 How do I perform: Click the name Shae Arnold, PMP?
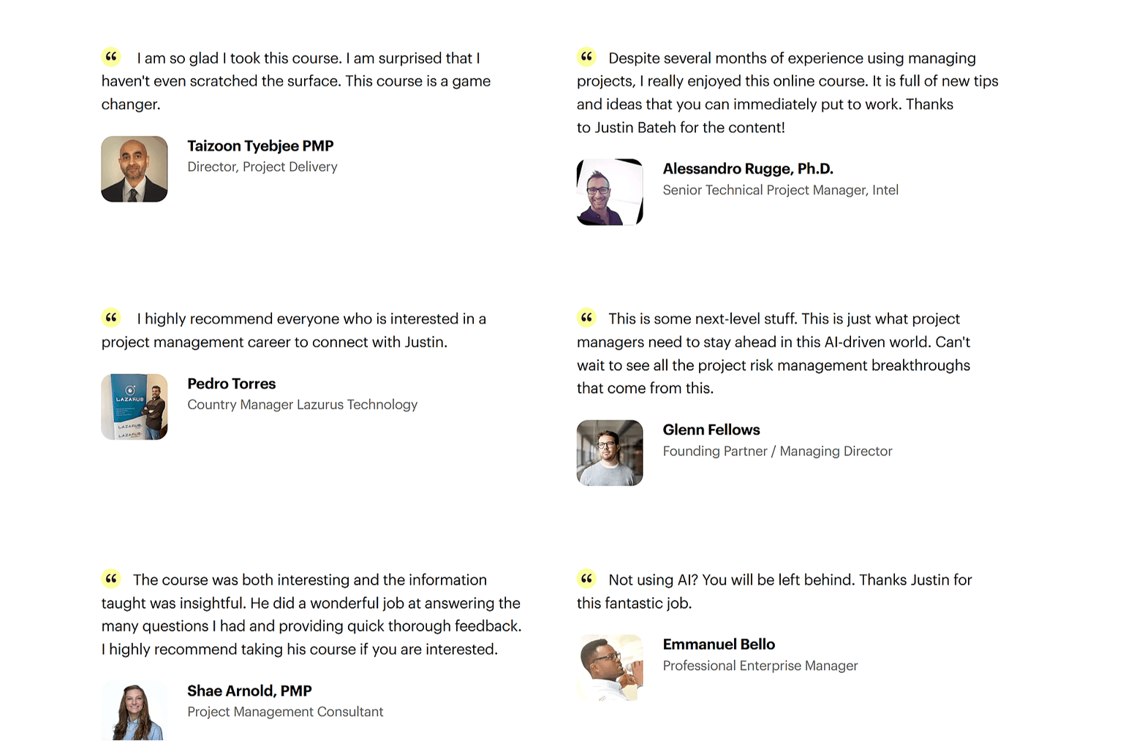tap(249, 691)
